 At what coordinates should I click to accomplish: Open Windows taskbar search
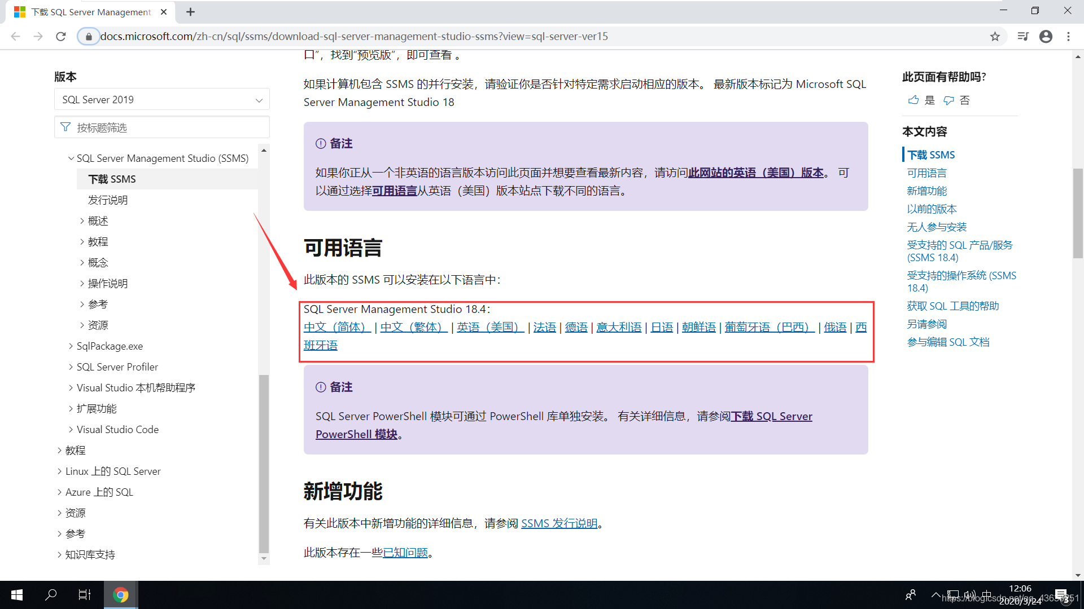tap(51, 595)
